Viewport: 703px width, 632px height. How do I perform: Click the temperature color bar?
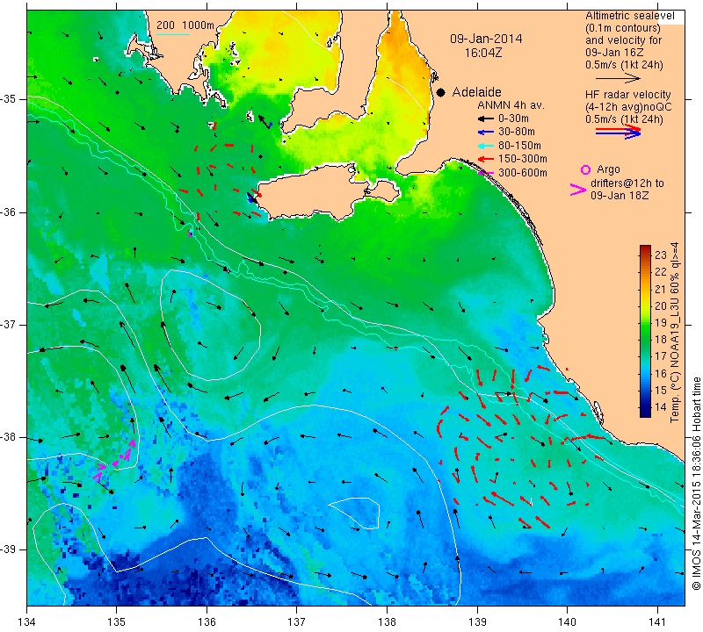pos(645,331)
